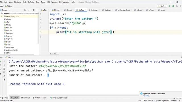Image resolution: width=182 pixels, height=102 pixels.
Task: Open the Edit menu
Action: coord(6,2)
